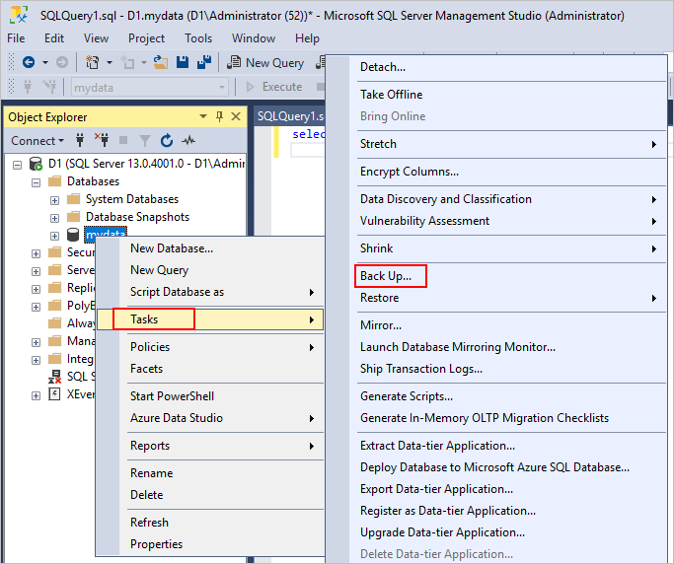Open the Edit menu
The width and height of the screenshot is (674, 564).
54,38
